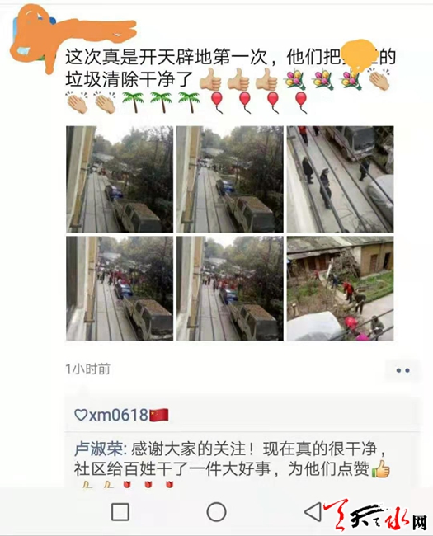Image resolution: width=433 pixels, height=536 pixels.
Task: Open commenter 卢淑荣's profile name link
Action: coord(98,449)
